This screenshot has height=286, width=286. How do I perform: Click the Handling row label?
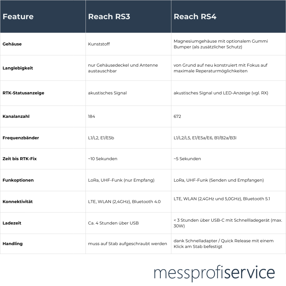click(13, 244)
